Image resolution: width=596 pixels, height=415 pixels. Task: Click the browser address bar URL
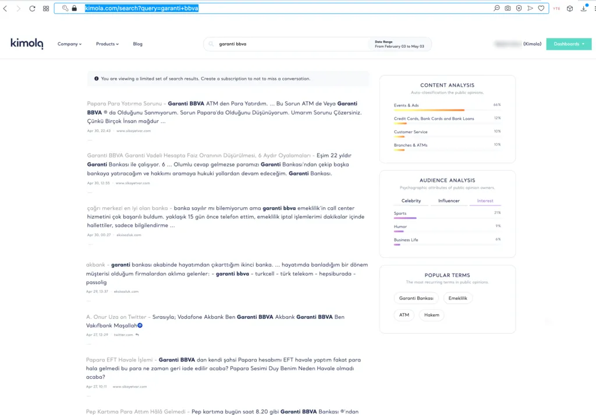coord(141,8)
